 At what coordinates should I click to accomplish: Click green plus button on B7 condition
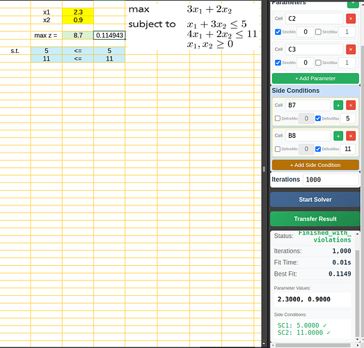tap(338, 105)
